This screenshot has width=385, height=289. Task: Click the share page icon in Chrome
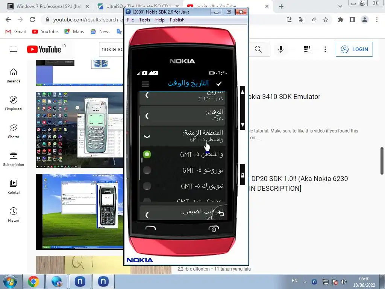point(314,20)
